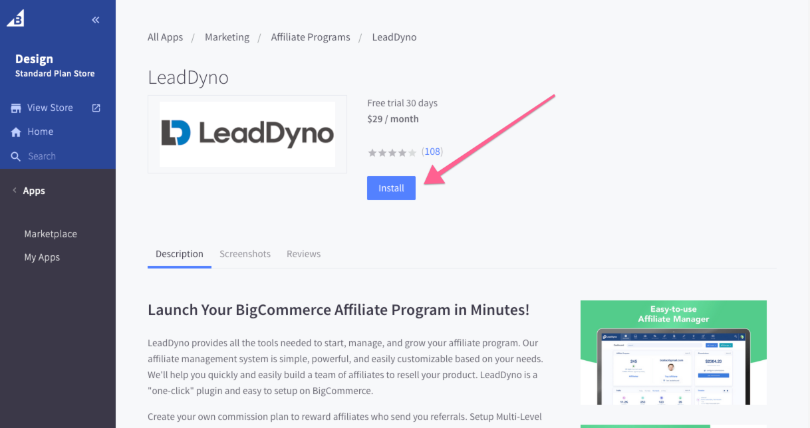Open the 108 reviews link

(432, 152)
